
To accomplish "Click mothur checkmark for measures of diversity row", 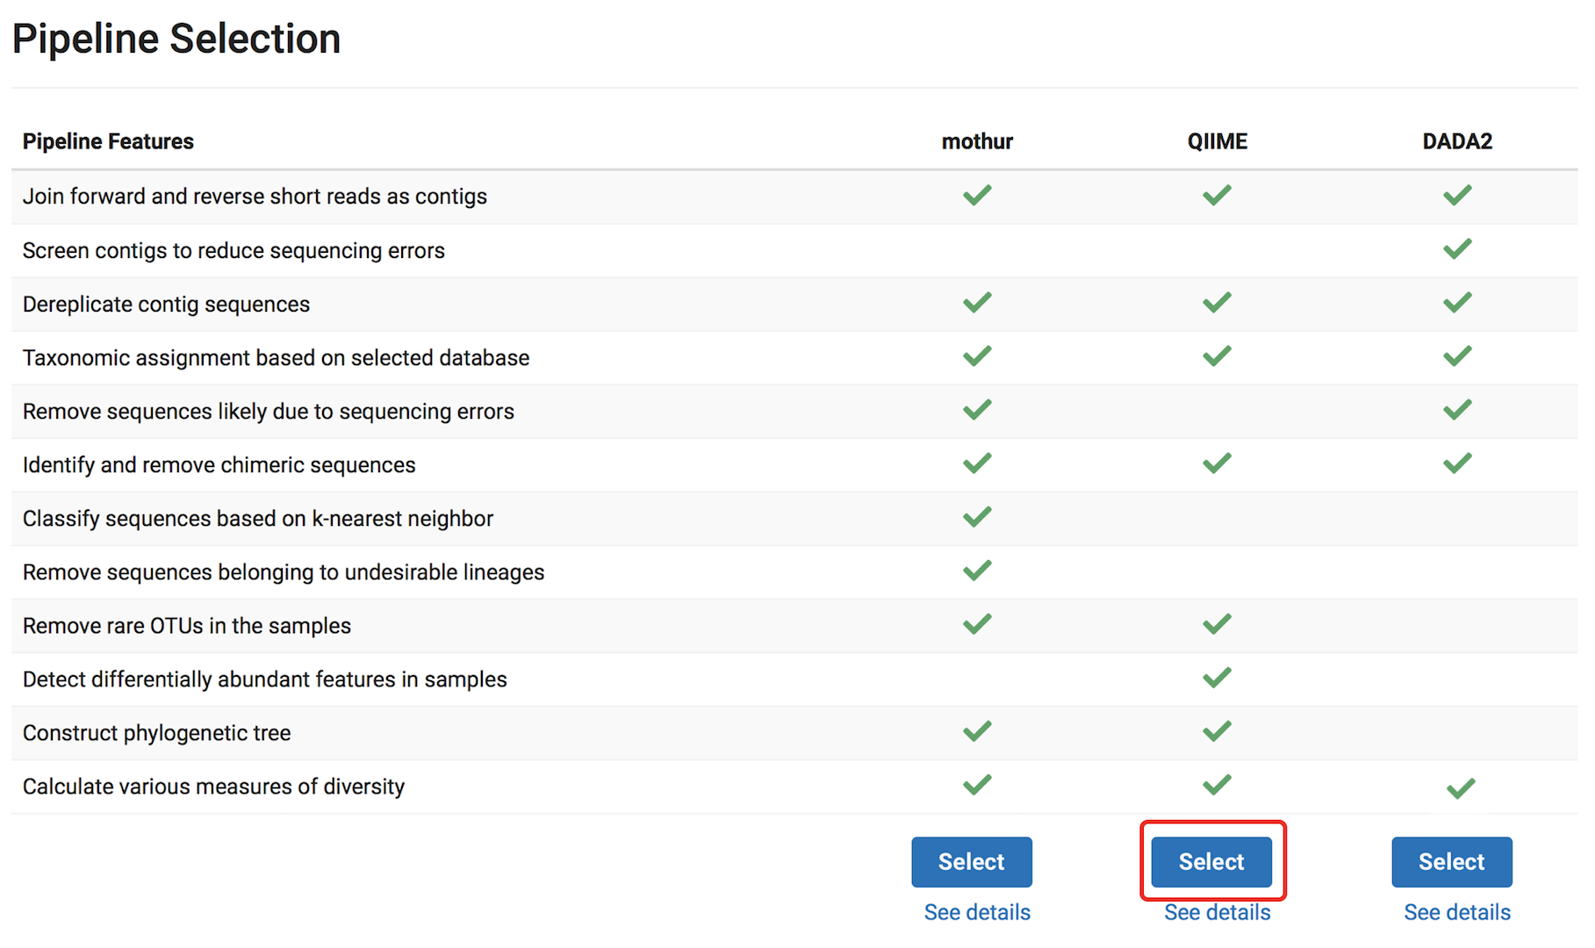I will tap(977, 784).
